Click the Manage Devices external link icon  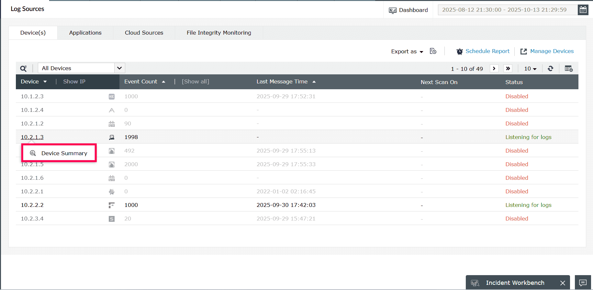click(523, 51)
